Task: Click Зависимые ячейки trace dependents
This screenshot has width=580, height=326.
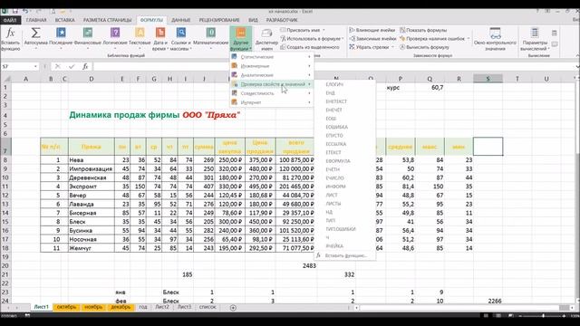Action: 372,38
